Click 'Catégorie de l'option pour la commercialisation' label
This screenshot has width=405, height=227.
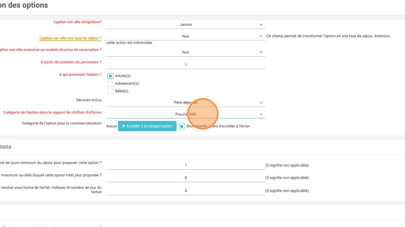(62, 123)
